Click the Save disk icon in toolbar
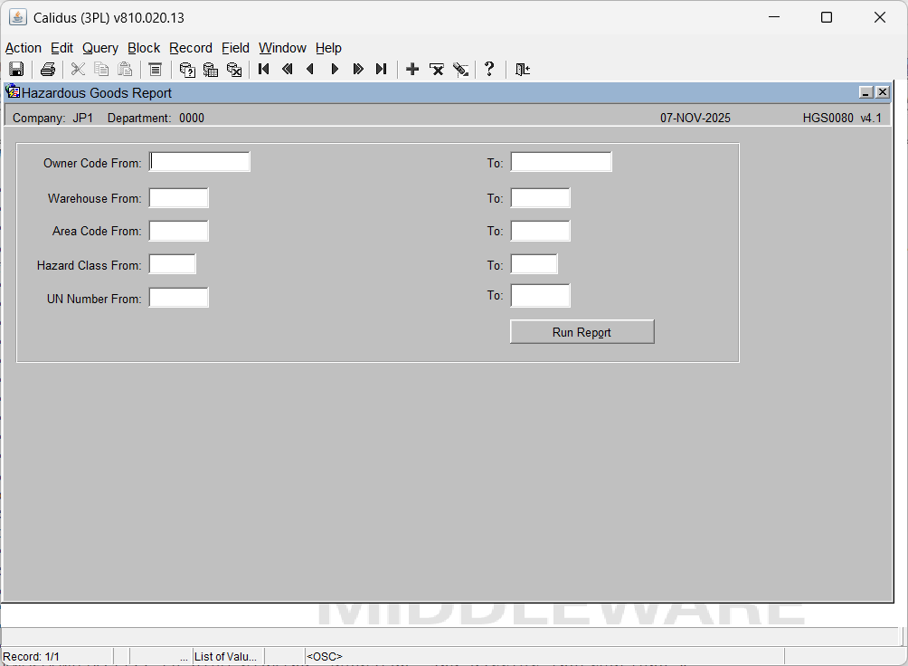The width and height of the screenshot is (908, 666). [16, 70]
